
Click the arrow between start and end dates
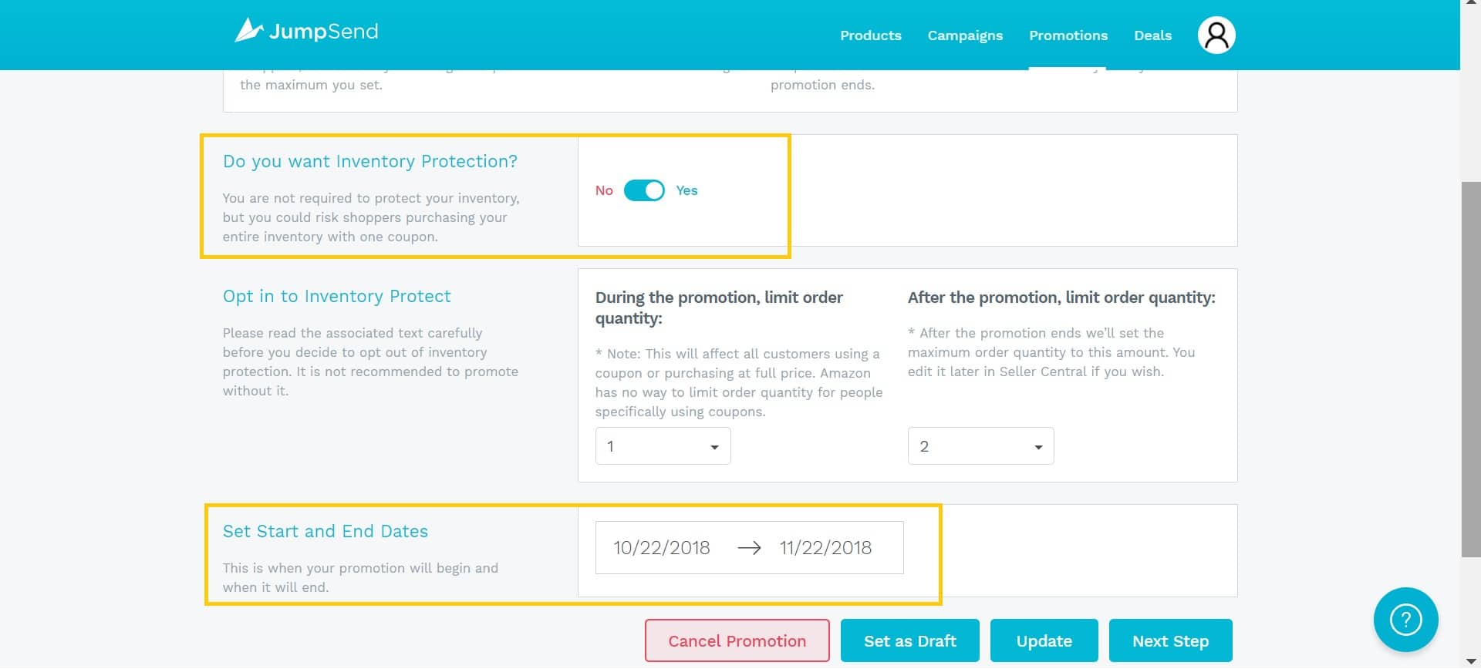749,548
